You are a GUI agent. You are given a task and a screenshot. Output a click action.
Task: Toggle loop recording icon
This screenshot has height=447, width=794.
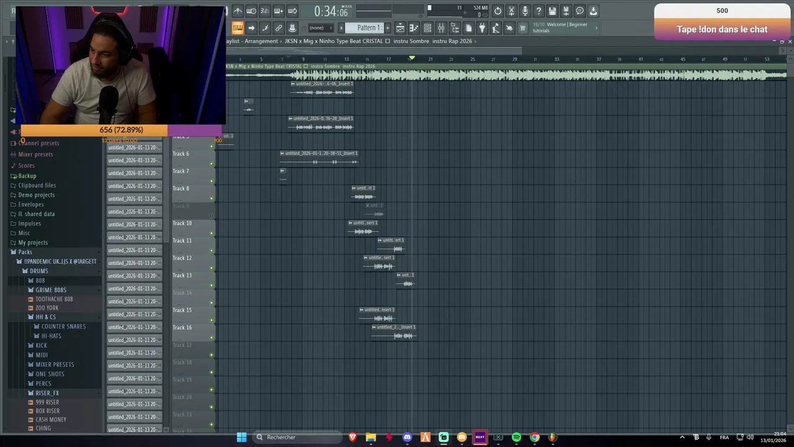[292, 11]
